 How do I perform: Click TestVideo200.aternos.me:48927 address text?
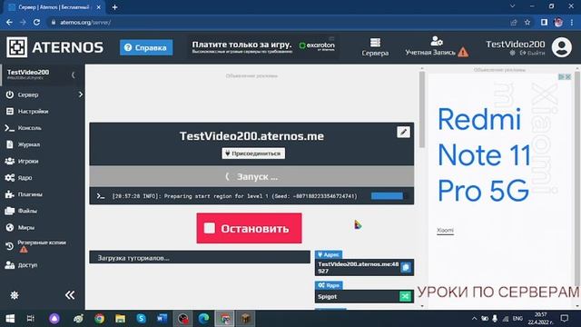tap(358, 267)
